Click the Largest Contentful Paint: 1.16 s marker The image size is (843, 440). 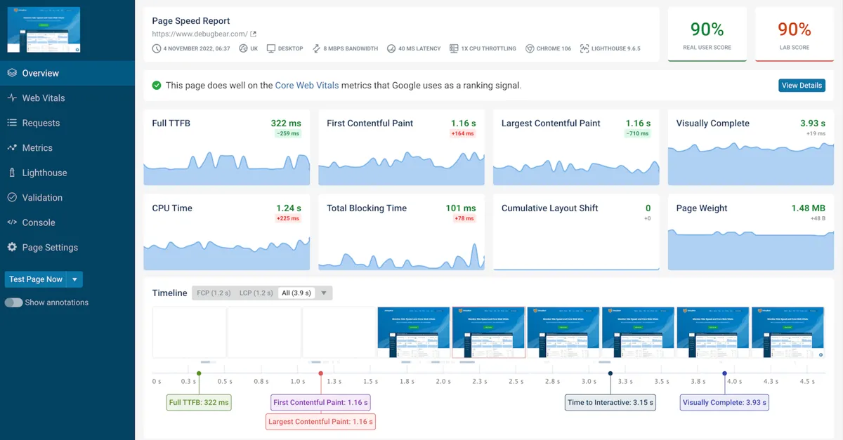pos(320,422)
